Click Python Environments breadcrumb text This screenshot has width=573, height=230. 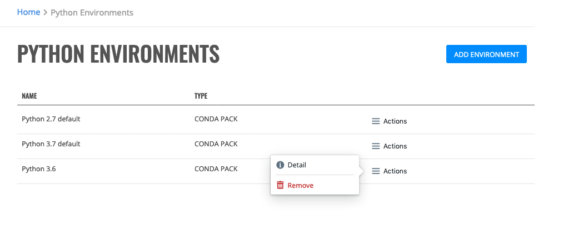pos(92,13)
